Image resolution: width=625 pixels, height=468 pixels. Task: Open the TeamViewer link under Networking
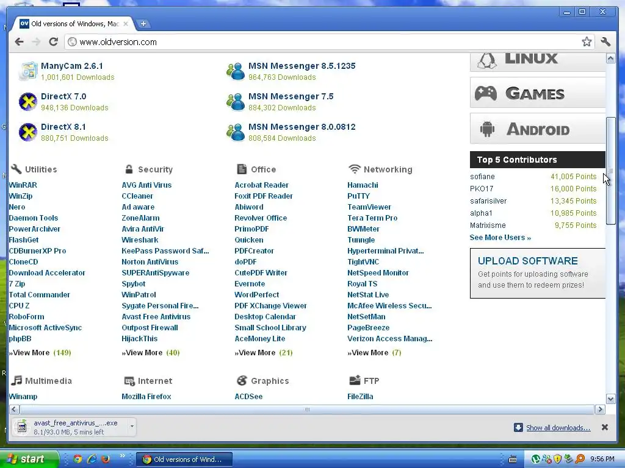(x=369, y=207)
